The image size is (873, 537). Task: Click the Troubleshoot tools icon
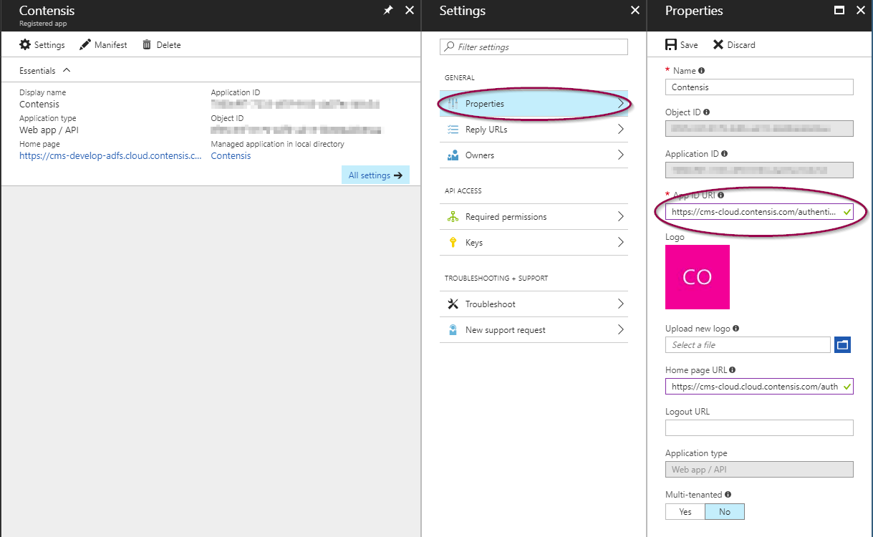(x=453, y=304)
